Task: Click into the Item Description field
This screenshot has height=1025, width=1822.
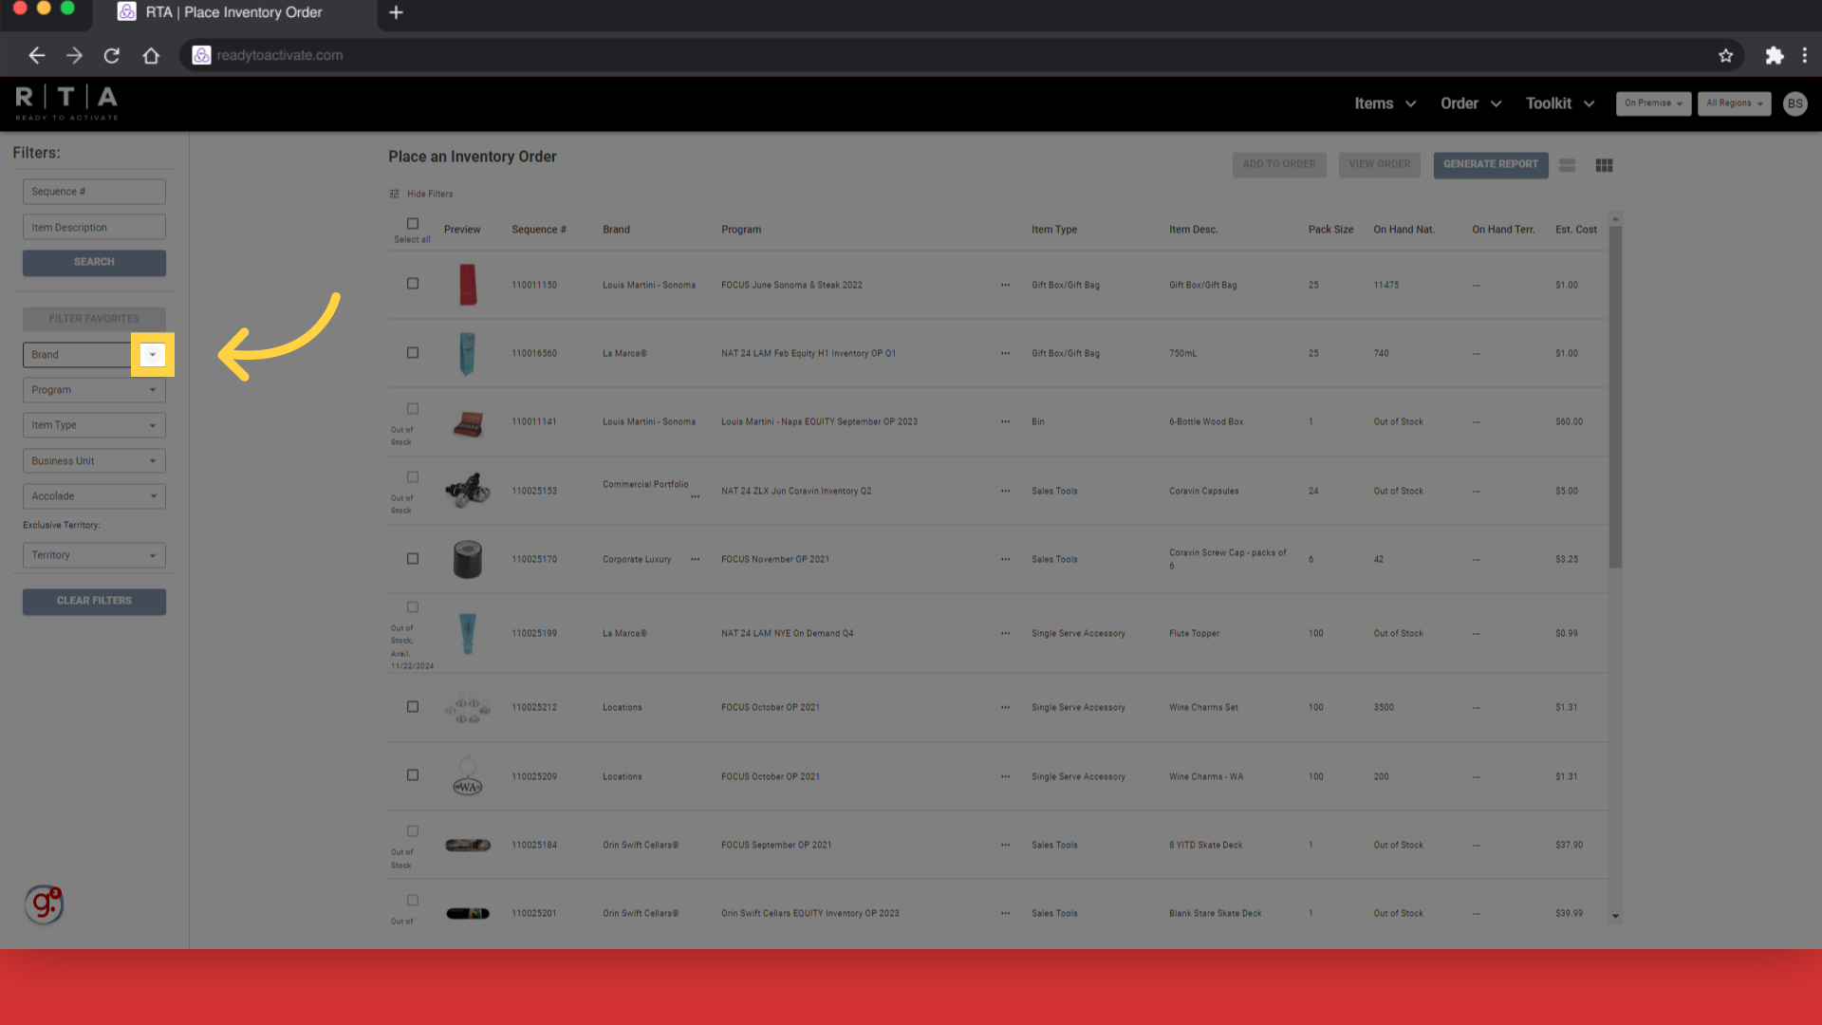Action: [94, 228]
